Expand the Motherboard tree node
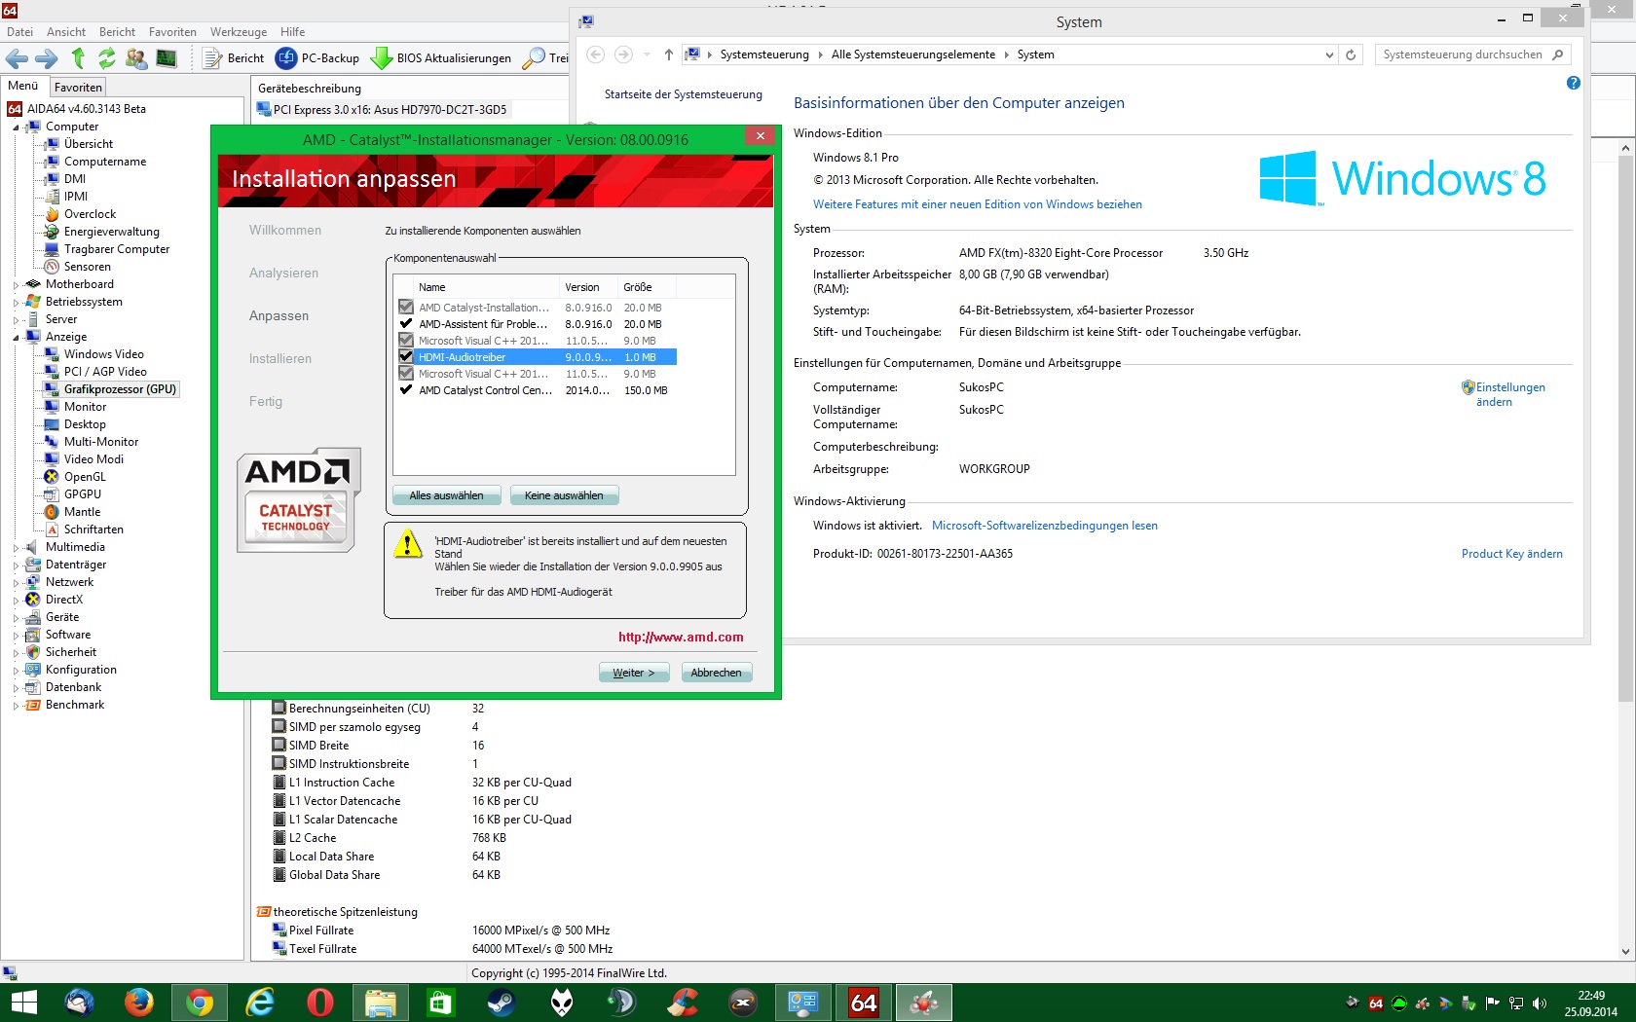Screen dimensions: 1636x1022 (16, 285)
